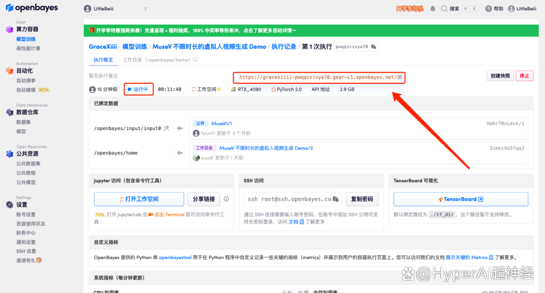The width and height of the screenshot is (545, 293).
Task: Click the 执行记录 breadcrumb link
Action: [x=284, y=46]
